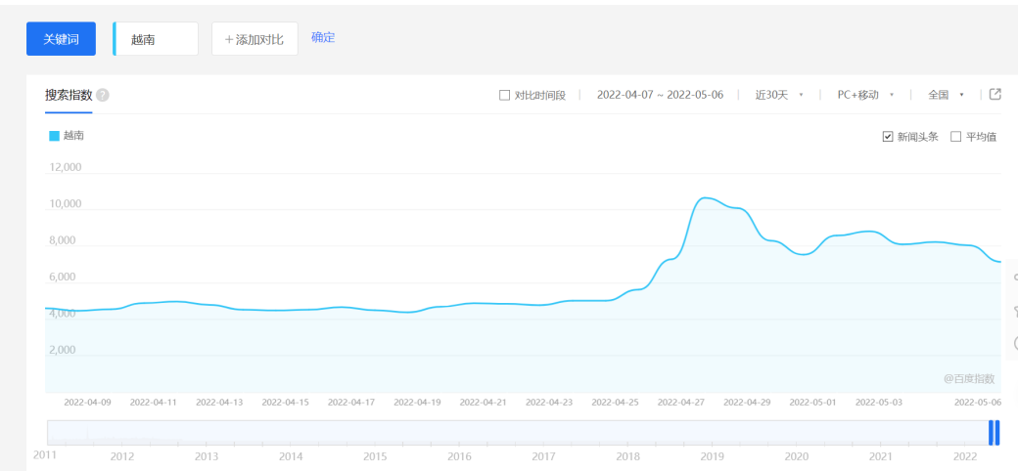Click the 添加对比 button
Image resolution: width=1018 pixels, height=471 pixels.
[x=254, y=39]
